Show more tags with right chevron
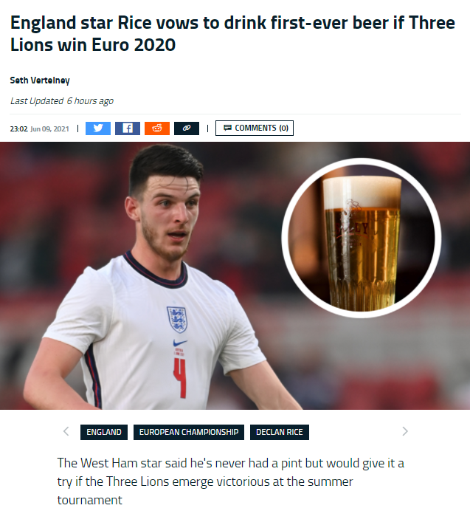Image resolution: width=470 pixels, height=525 pixels. click(405, 431)
